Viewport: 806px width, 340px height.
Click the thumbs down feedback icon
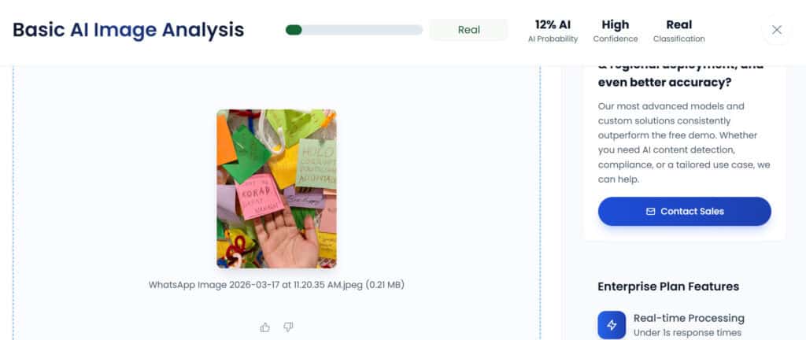coord(288,327)
